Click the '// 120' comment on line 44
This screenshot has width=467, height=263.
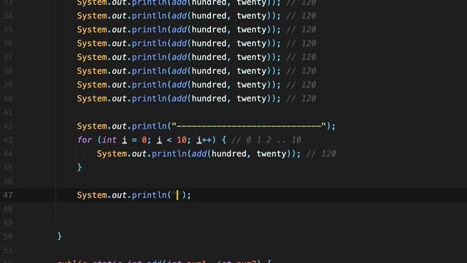[321, 154]
